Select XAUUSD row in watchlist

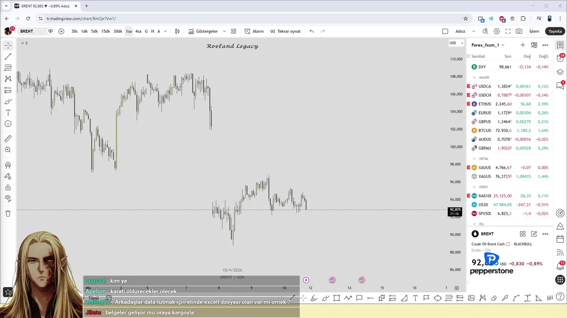click(509, 167)
